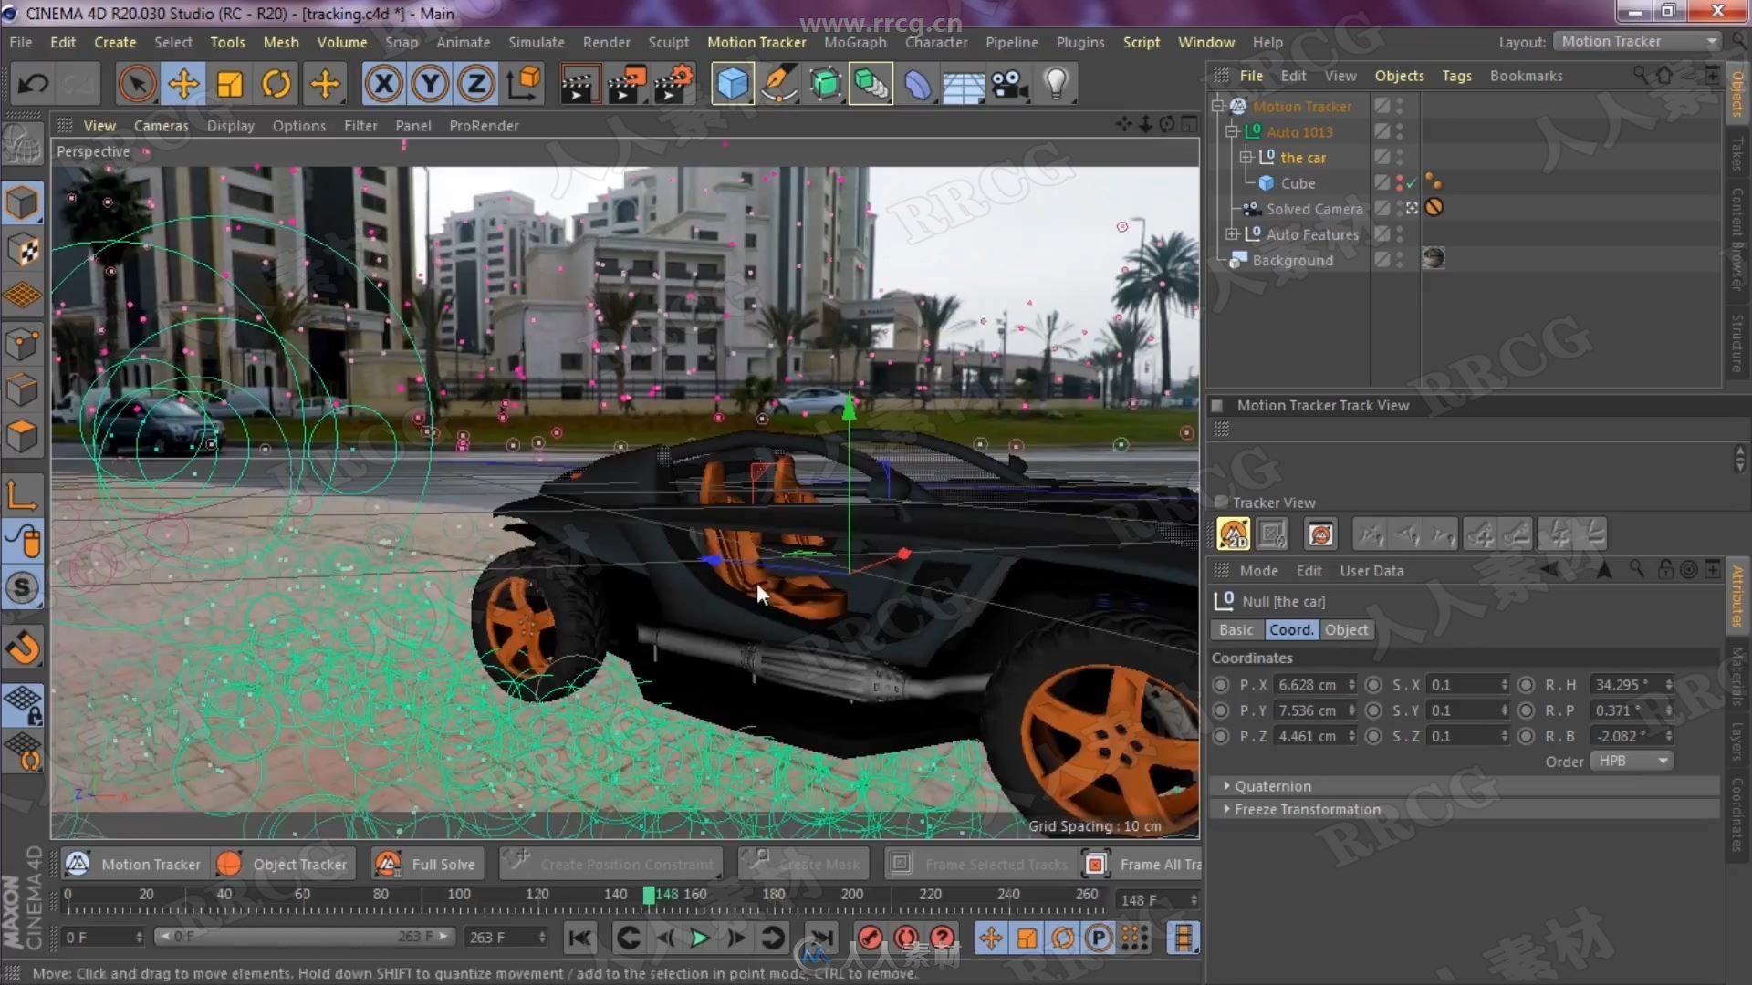Image resolution: width=1752 pixels, height=985 pixels.
Task: Select the move tool in toolbar
Action: 182,82
